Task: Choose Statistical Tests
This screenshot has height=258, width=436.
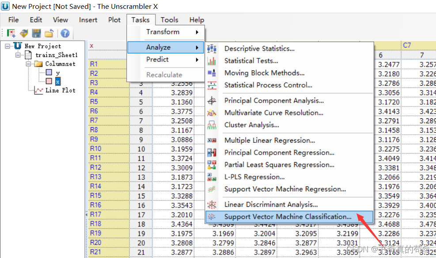Action: [289, 61]
